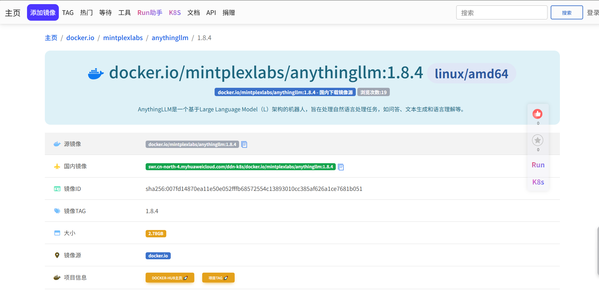This screenshot has width=599, height=293.
Task: Open the 捐赠 nav item
Action: pyautogui.click(x=229, y=13)
